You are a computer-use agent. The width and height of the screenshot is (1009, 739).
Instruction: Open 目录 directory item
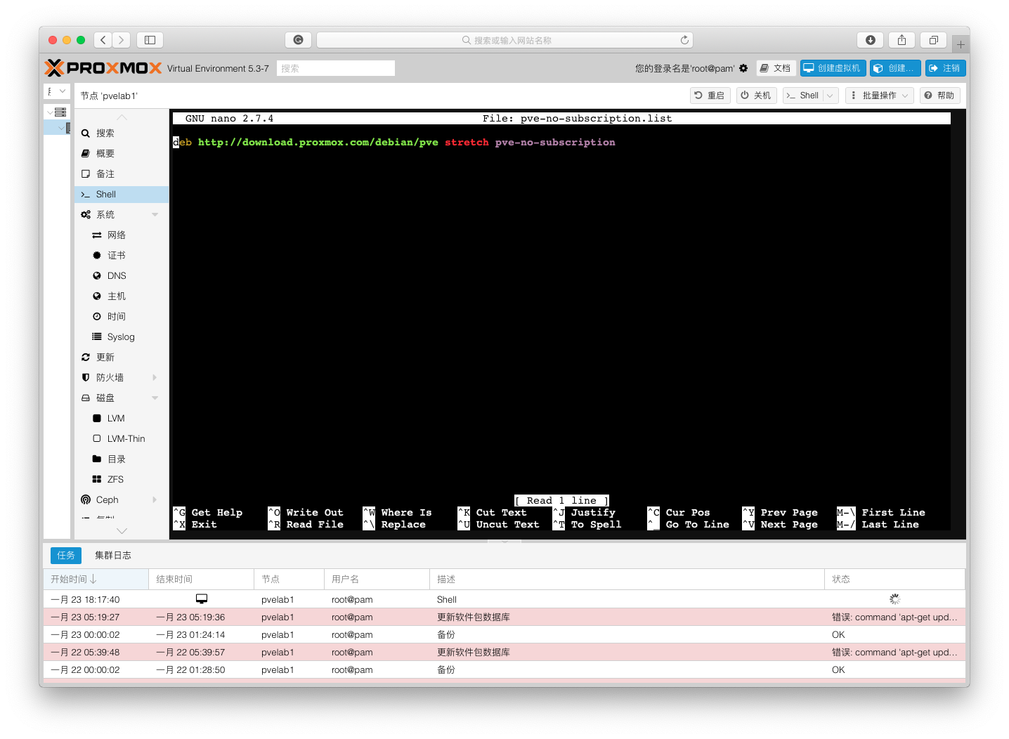click(121, 459)
